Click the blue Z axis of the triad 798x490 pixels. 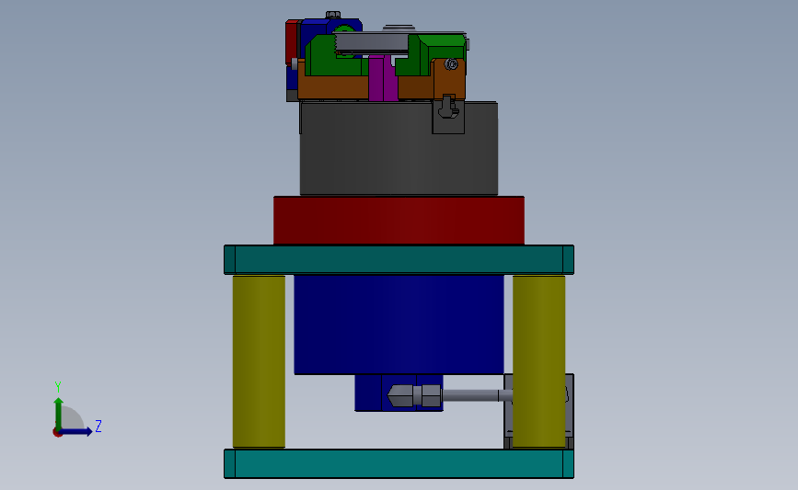pos(76,431)
